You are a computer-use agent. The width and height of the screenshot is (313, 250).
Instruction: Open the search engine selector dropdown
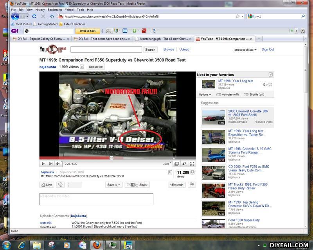(x=251, y=16)
